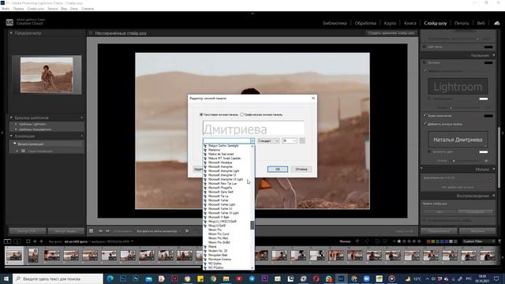Filter by red color label
Viewport: 505px width, 284px height.
click(x=428, y=241)
